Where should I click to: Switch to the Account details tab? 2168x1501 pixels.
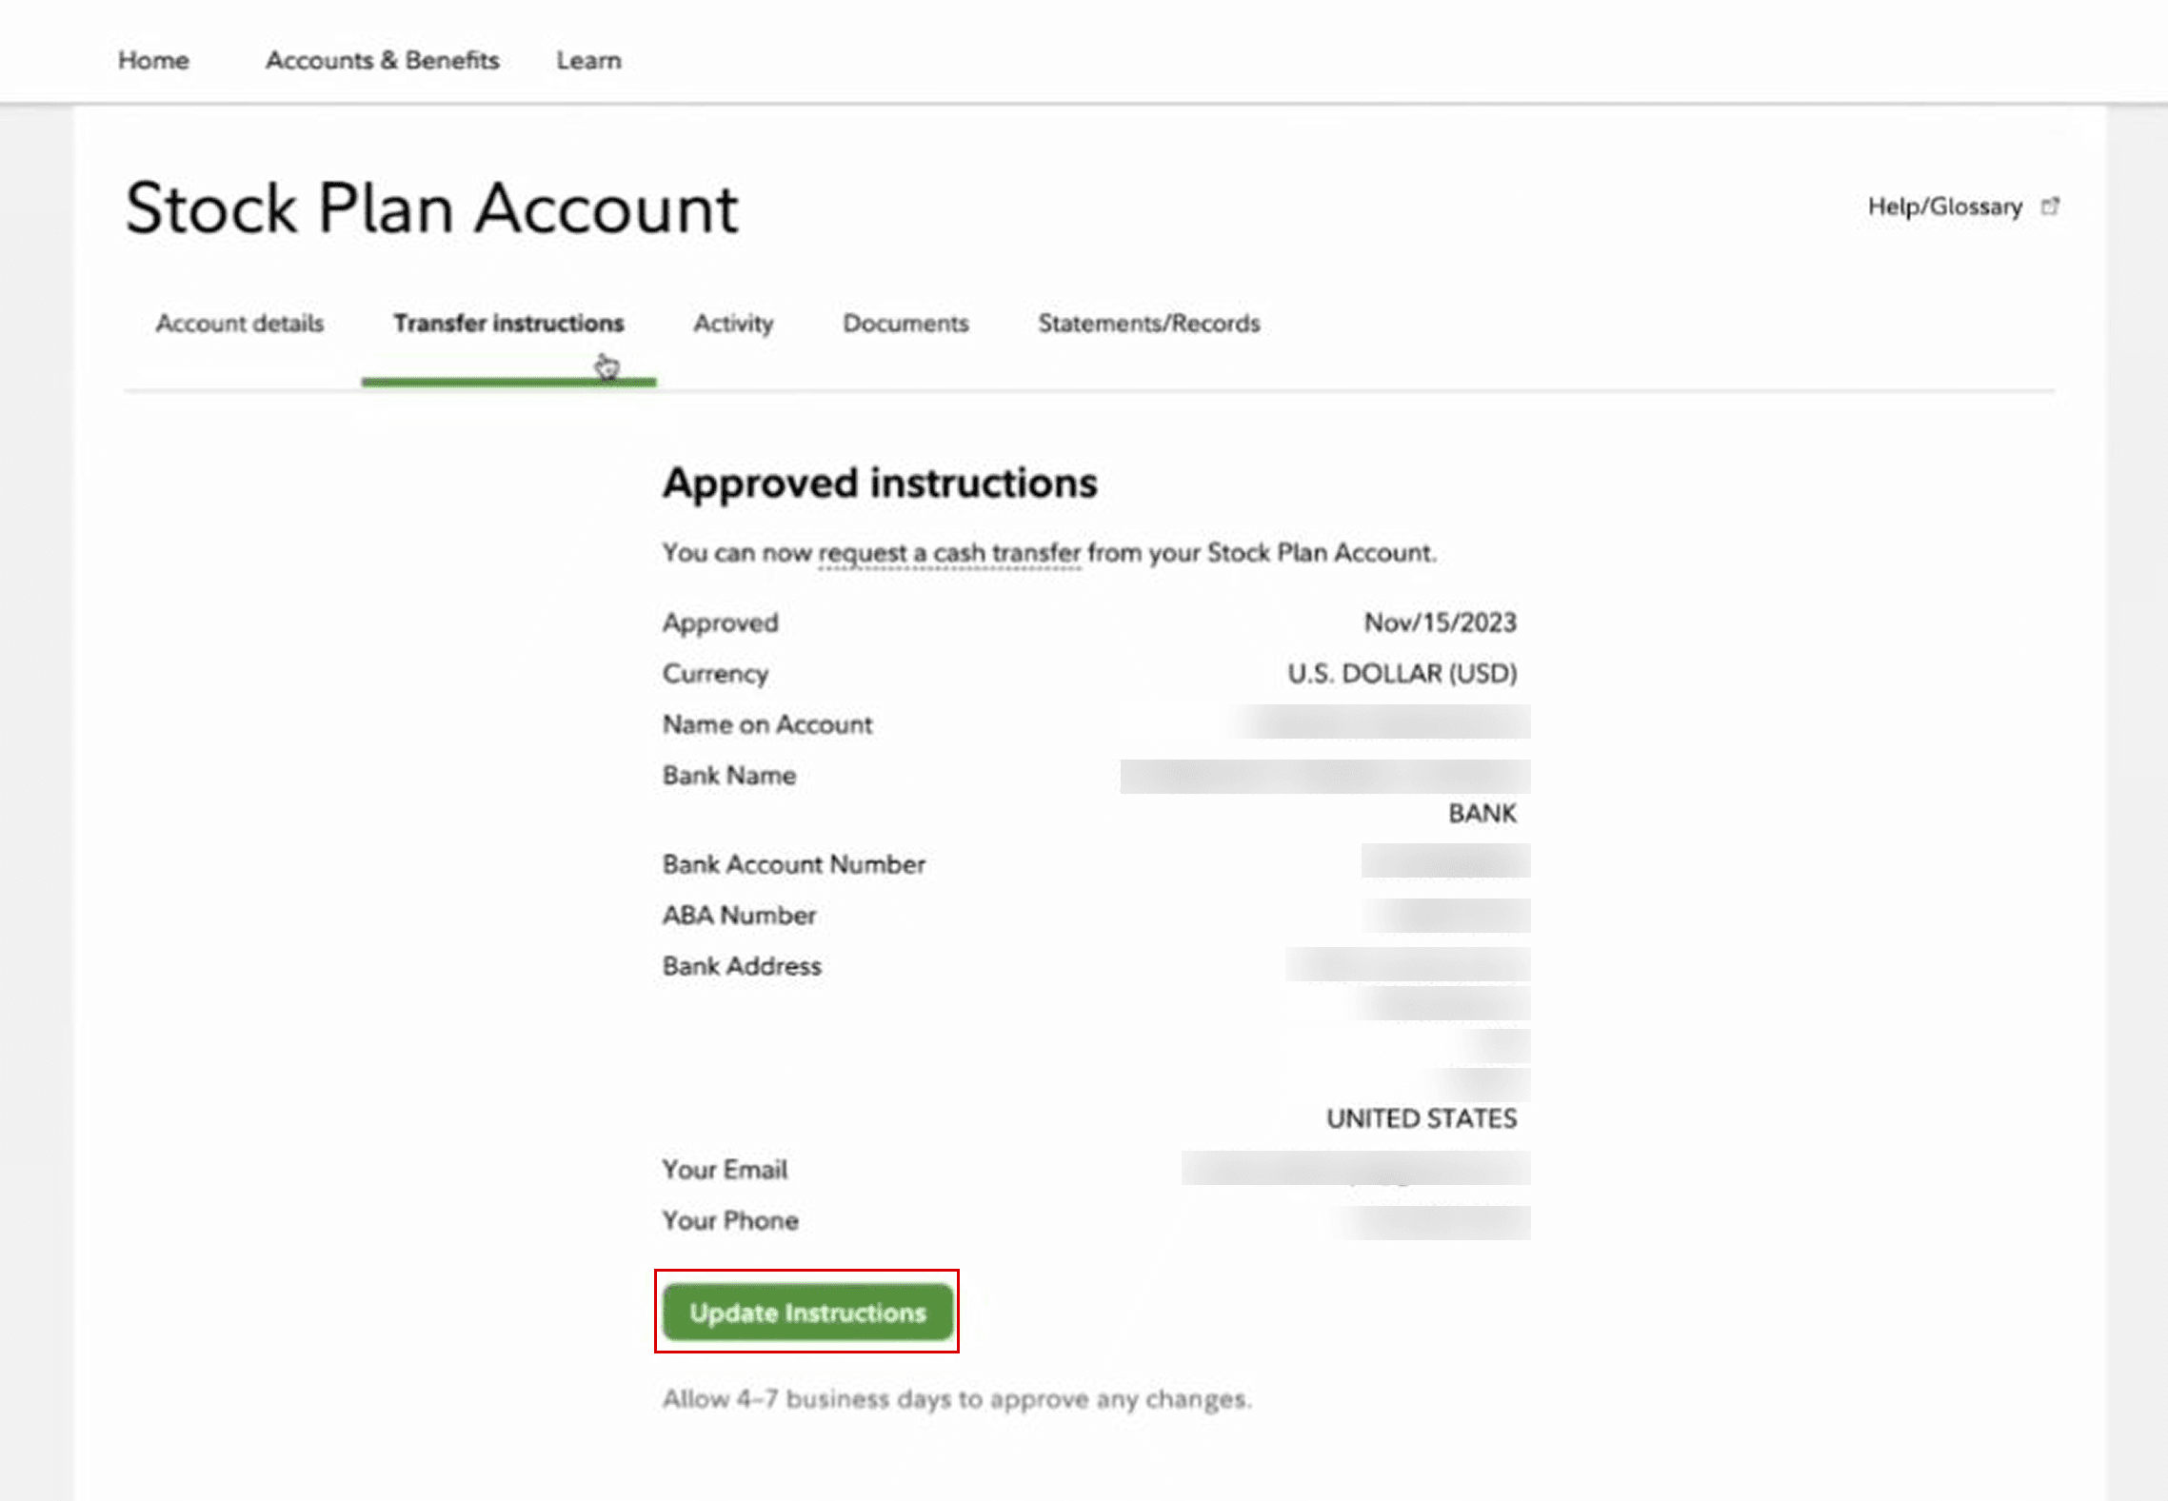(240, 324)
